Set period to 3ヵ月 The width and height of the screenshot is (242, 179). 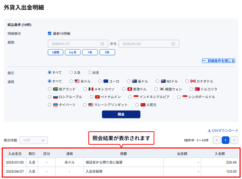(73, 52)
